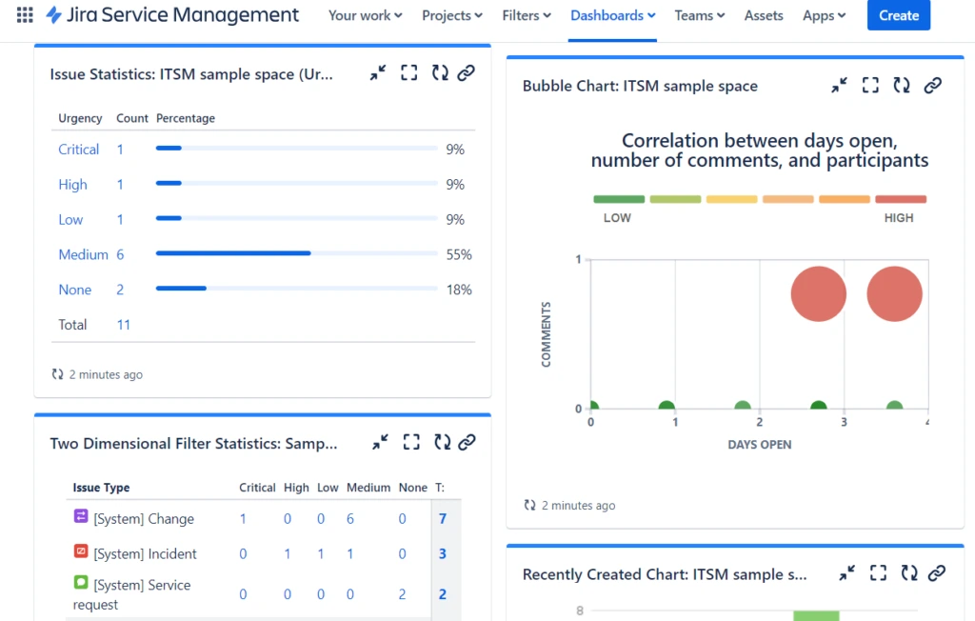Click the right large red bubble
The height and width of the screenshot is (621, 975).
[x=894, y=293]
